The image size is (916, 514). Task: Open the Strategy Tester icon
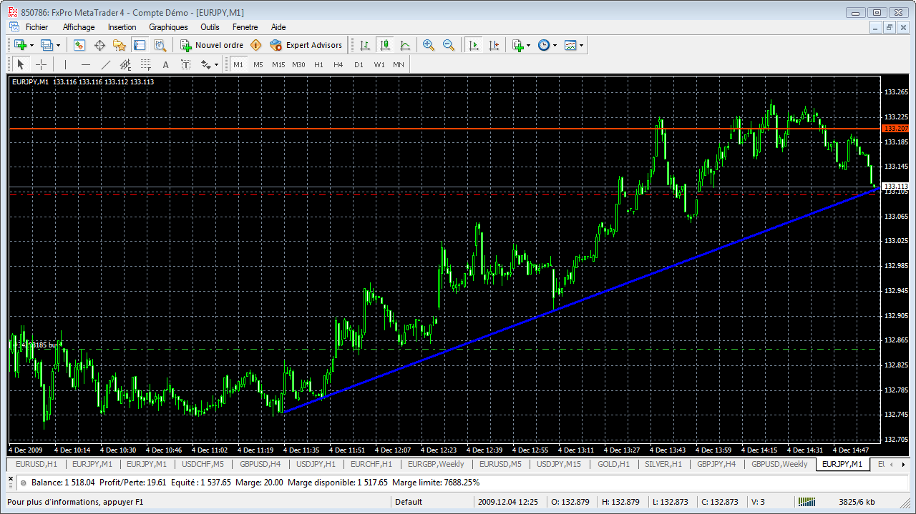(160, 45)
